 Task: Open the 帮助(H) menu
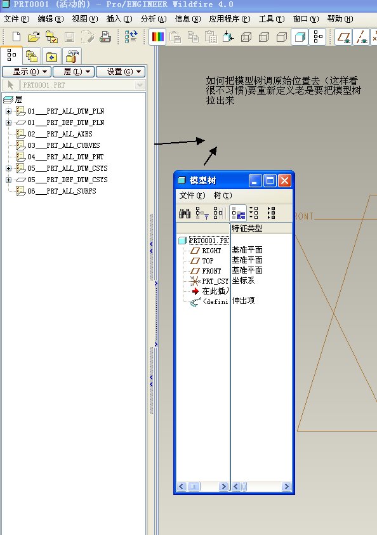(340, 19)
